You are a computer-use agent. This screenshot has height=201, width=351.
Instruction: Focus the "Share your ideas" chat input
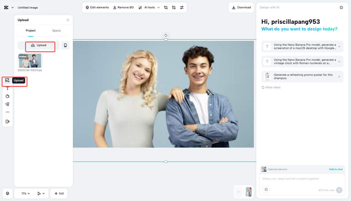(x=302, y=179)
